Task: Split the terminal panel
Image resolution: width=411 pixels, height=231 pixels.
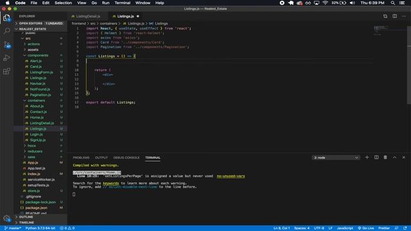Action: tap(376, 157)
